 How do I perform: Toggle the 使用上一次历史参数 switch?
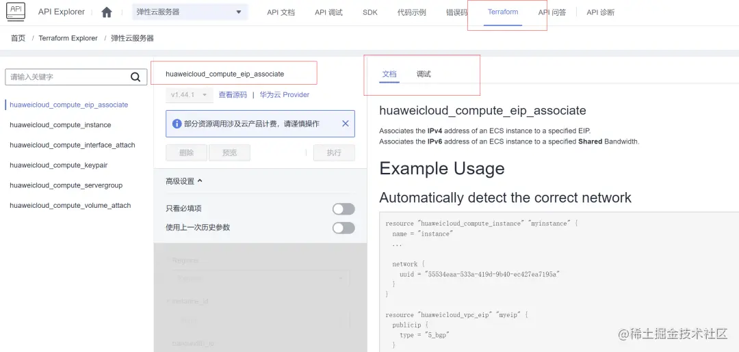pos(343,228)
